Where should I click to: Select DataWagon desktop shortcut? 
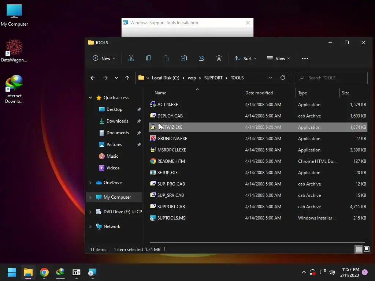(x=14, y=50)
